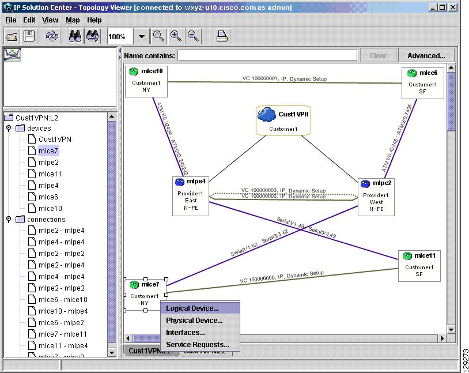Click the plain magnifier zoom icon
This screenshot has height=373, width=469.
click(158, 36)
